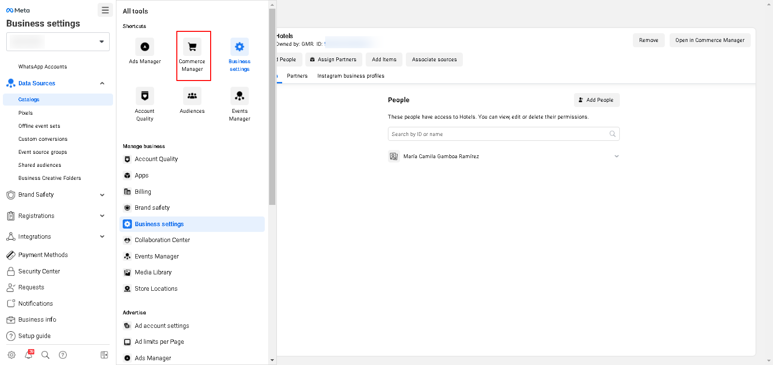Switch to Instagram business profiles tab
773x365 pixels.
351,76
